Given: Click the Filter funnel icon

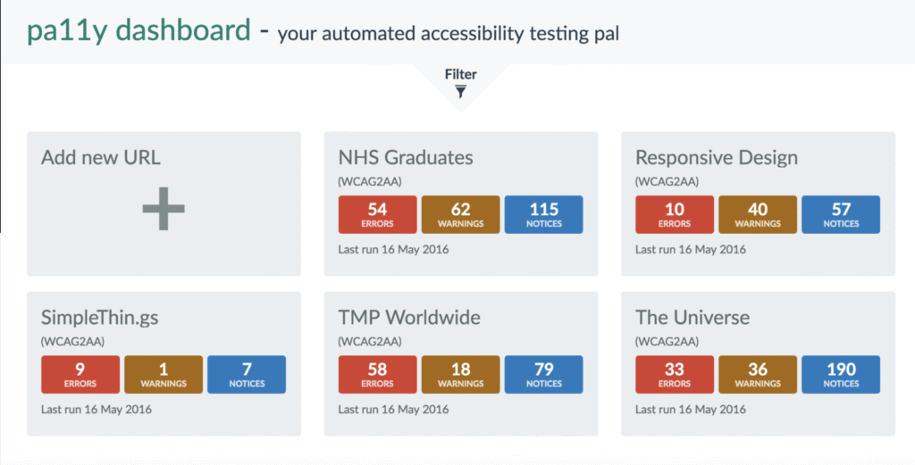Looking at the screenshot, I should click(461, 91).
